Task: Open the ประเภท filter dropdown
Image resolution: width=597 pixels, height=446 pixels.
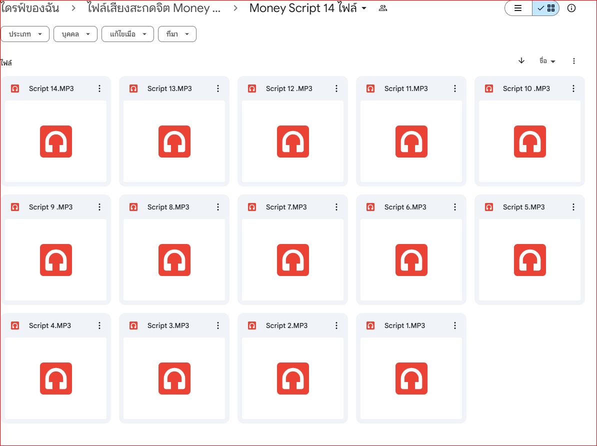Action: (x=25, y=34)
